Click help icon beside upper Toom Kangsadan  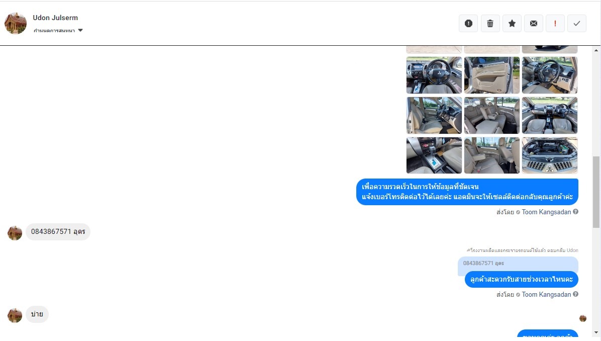click(575, 212)
